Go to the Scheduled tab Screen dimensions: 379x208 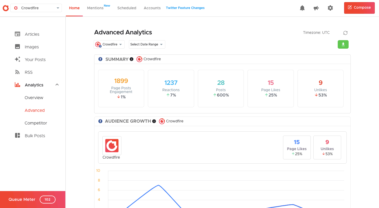[x=127, y=8]
